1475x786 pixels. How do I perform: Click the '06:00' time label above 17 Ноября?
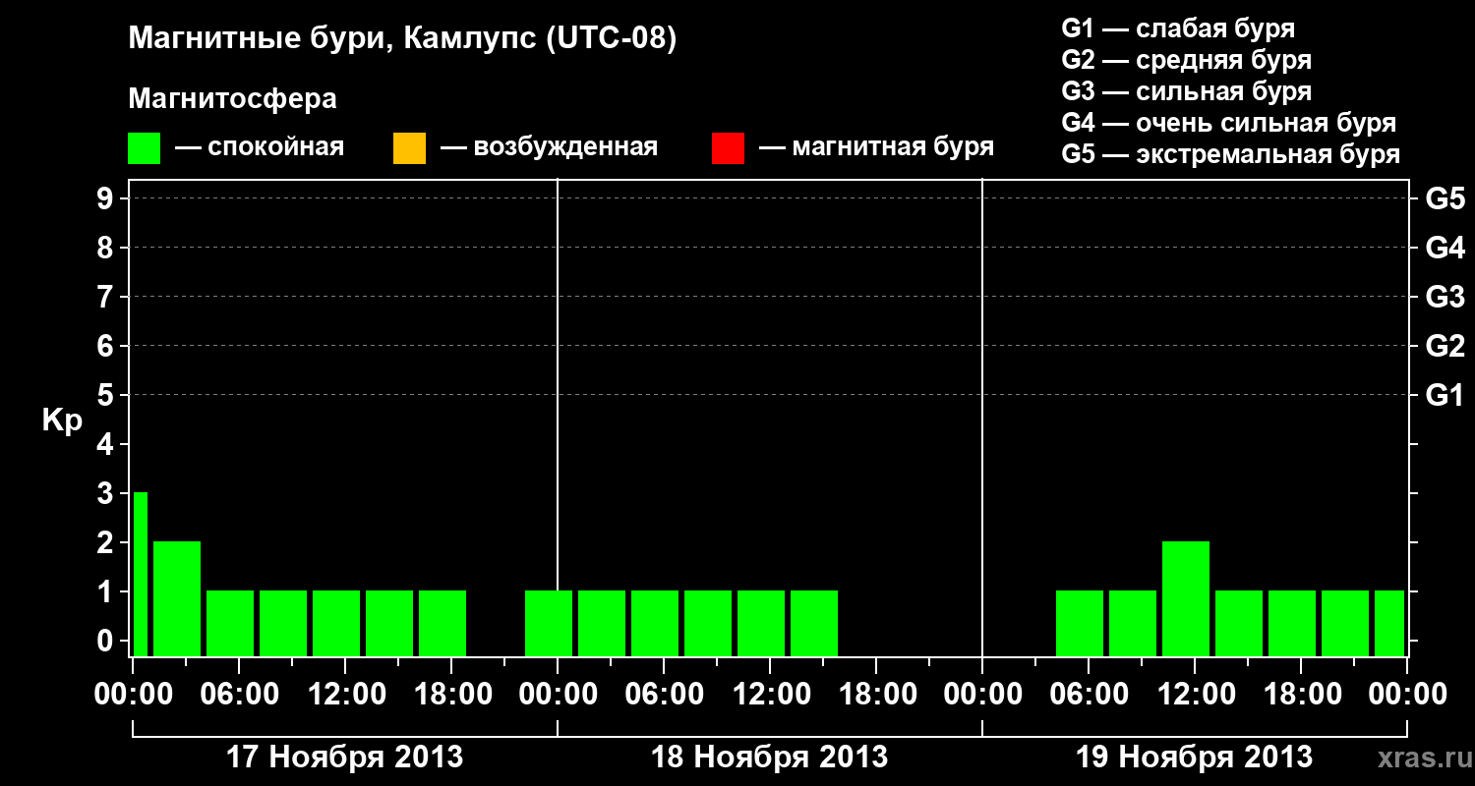coord(239,695)
